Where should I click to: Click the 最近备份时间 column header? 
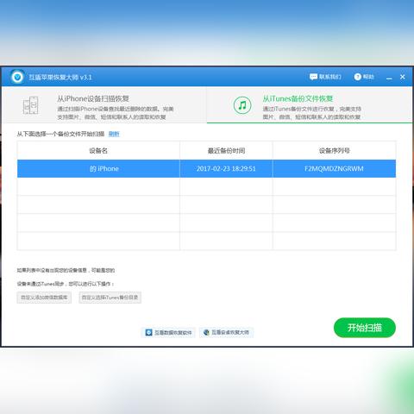[226, 150]
